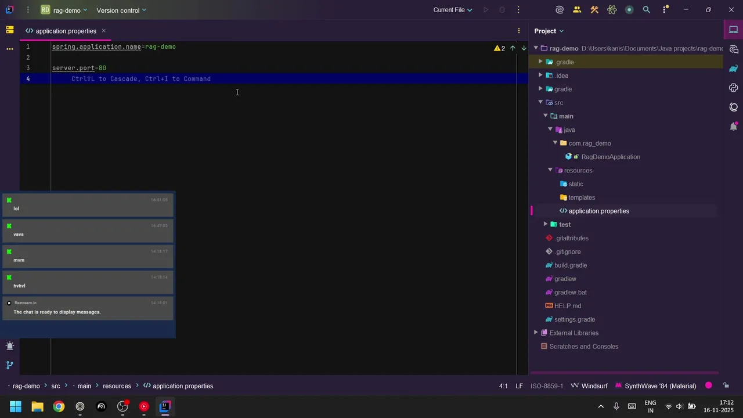Open more run actions vertical dots
This screenshot has height=418, width=743.
click(518, 10)
